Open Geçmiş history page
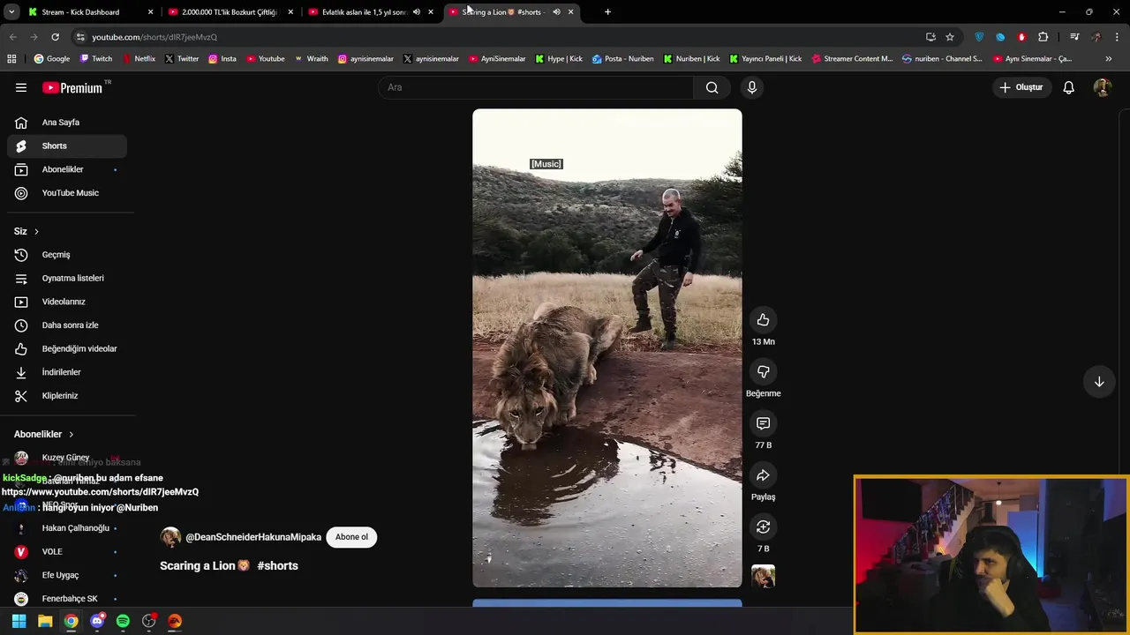This screenshot has height=635, width=1130. (67, 255)
